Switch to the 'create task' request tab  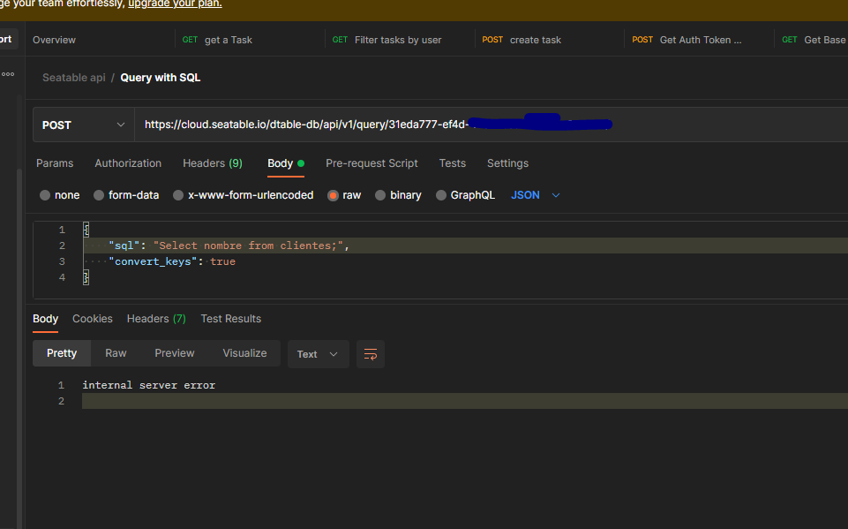[535, 40]
